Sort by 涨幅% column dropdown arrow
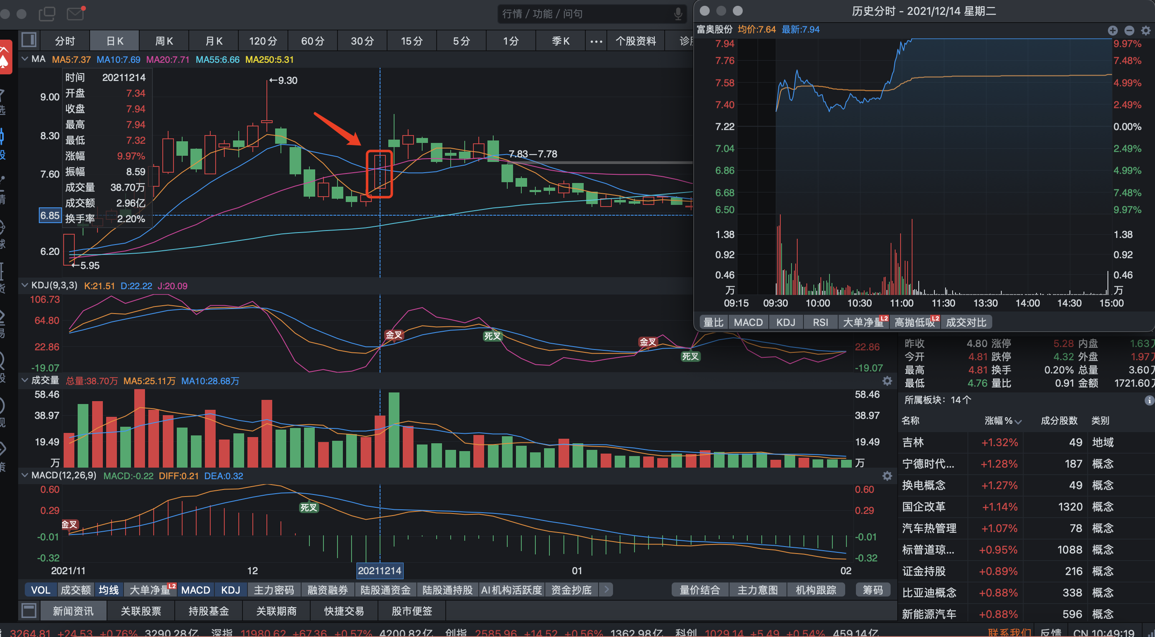This screenshot has width=1155, height=637. (x=1018, y=421)
